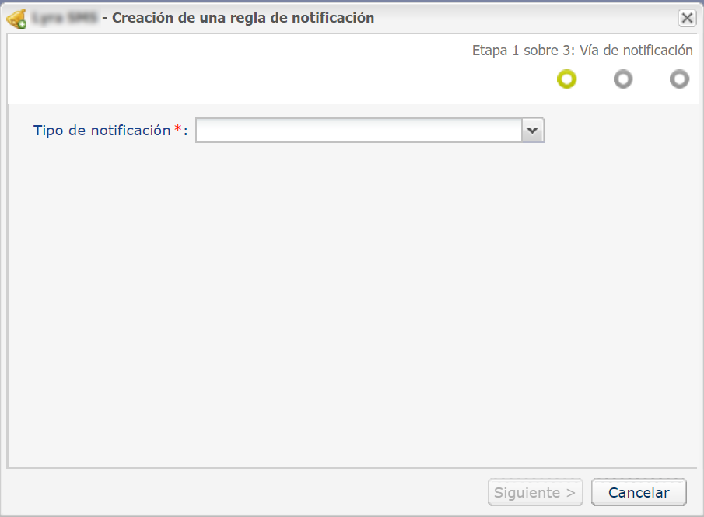Expand the Tipo de notificación dropdown arrow
704x517 pixels.
pyautogui.click(x=533, y=131)
